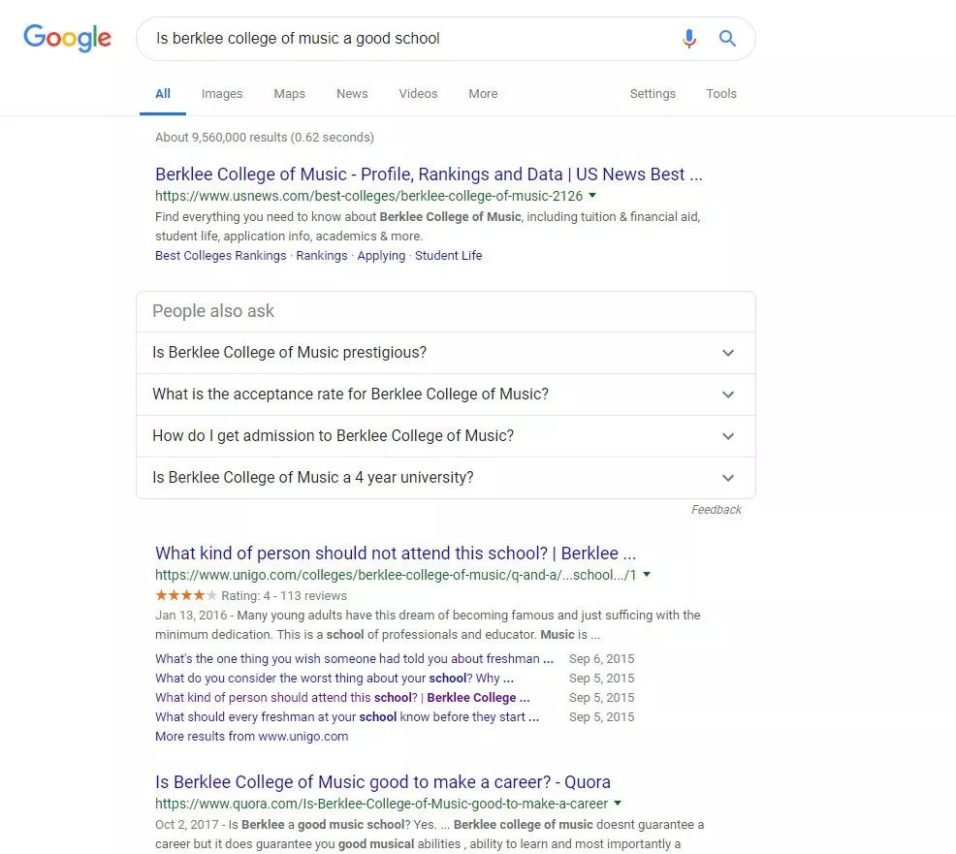Click the unigo.com green URL text

pyautogui.click(x=396, y=575)
